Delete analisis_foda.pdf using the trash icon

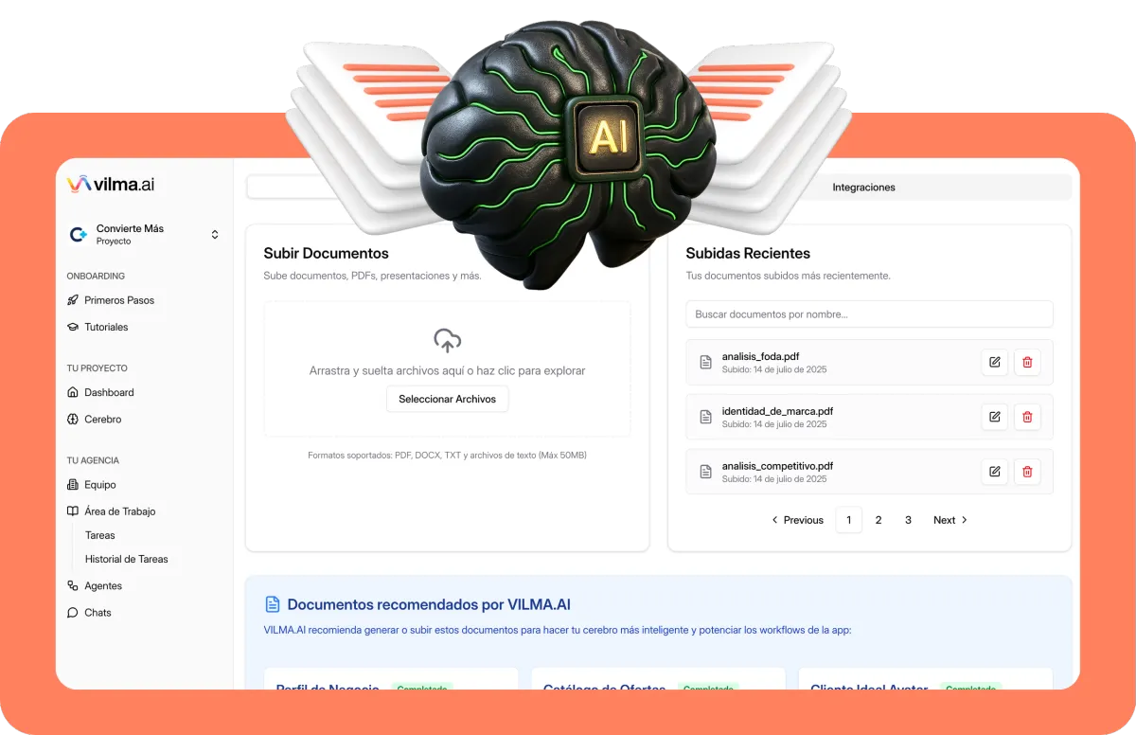(1027, 362)
